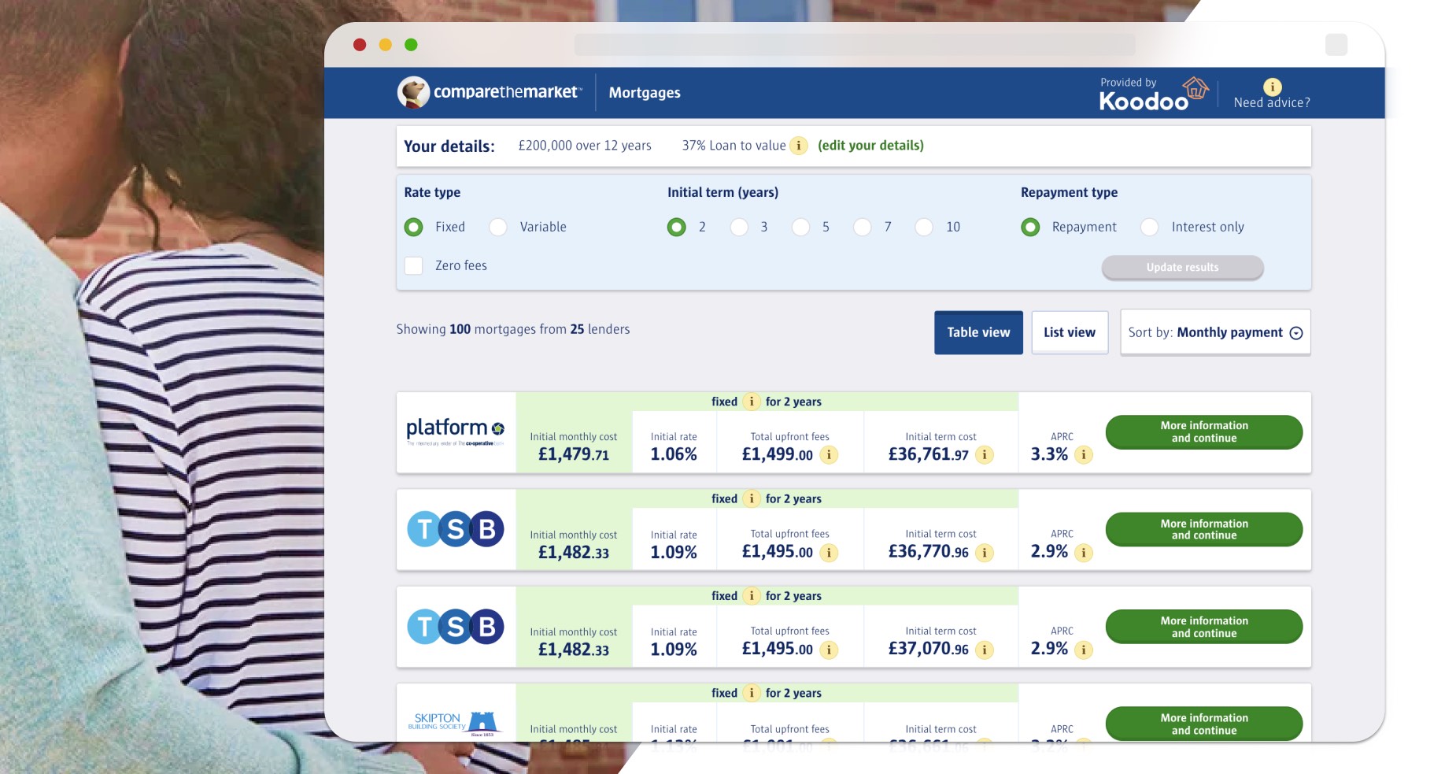This screenshot has height=774, width=1456.
Task: Switch to Table view
Action: click(977, 332)
